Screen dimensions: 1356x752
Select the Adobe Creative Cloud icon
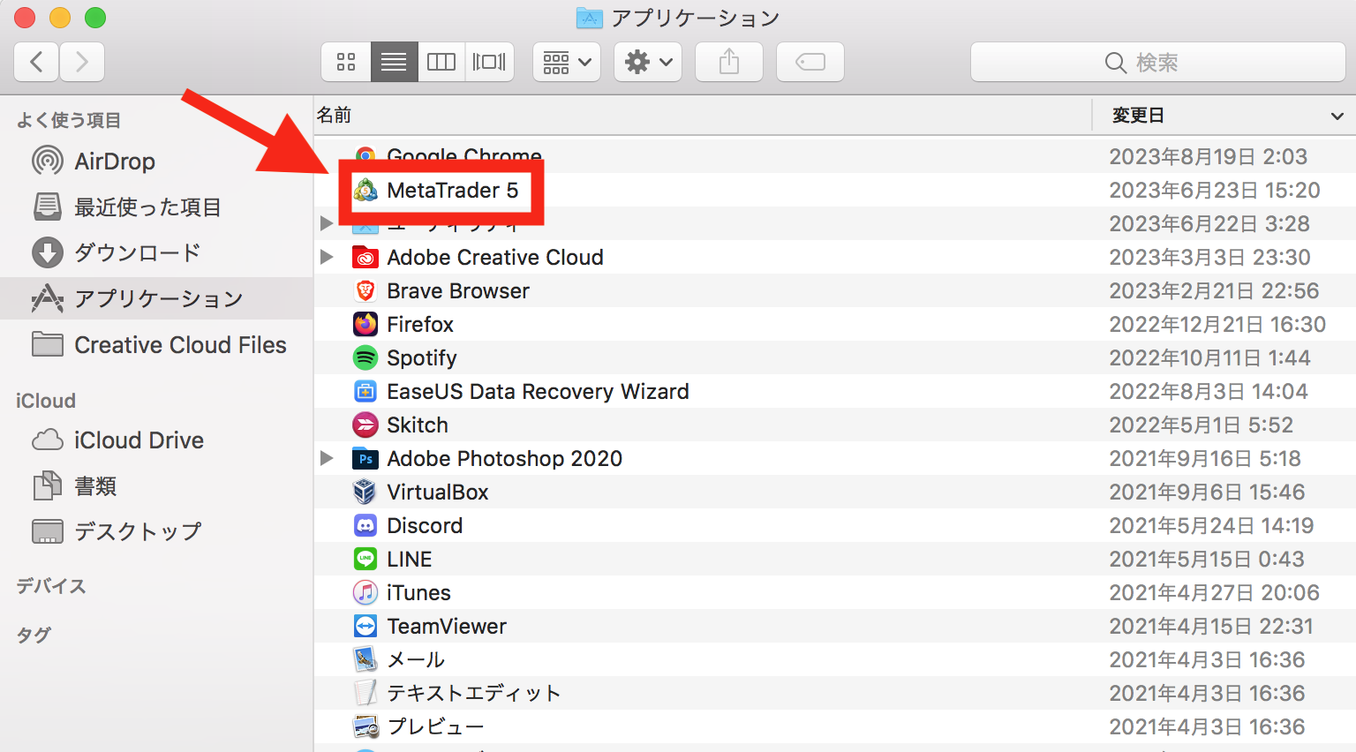tap(365, 257)
